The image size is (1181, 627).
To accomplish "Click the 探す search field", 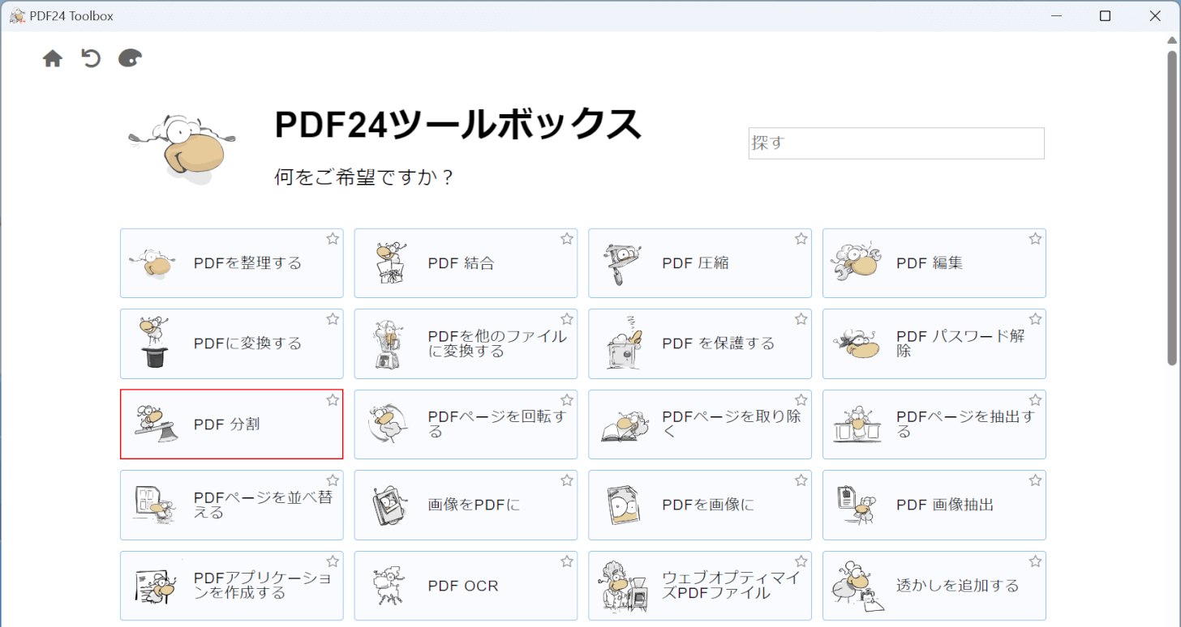I will point(896,143).
